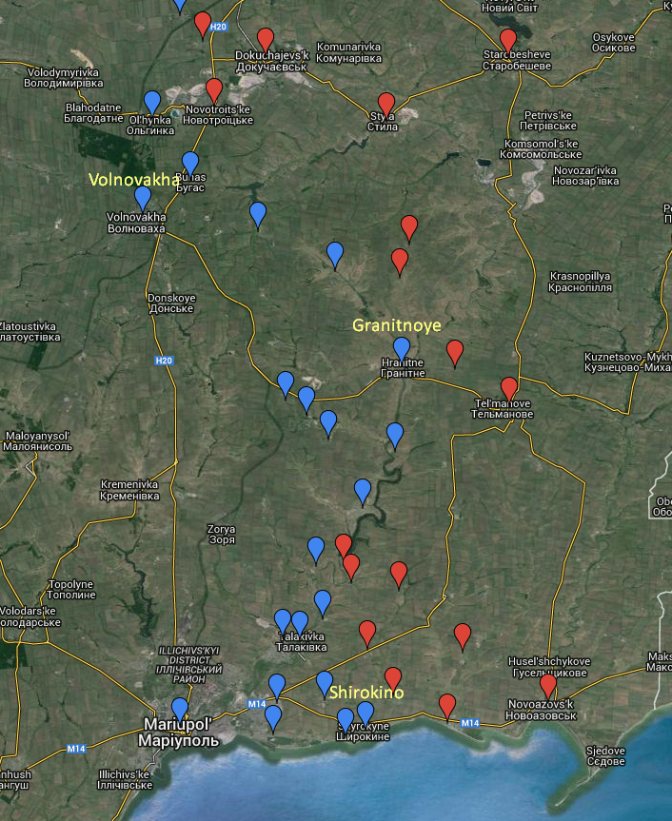The height and width of the screenshot is (821, 672).
Task: Select the red marker at Novoazovs'k
Action: point(548,685)
